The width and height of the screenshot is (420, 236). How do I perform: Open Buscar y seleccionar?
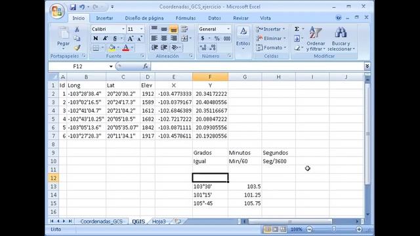(x=341, y=39)
